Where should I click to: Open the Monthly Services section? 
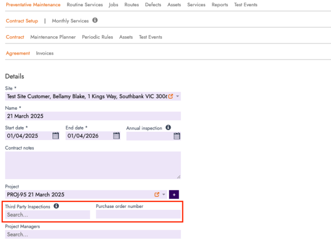[70, 21]
